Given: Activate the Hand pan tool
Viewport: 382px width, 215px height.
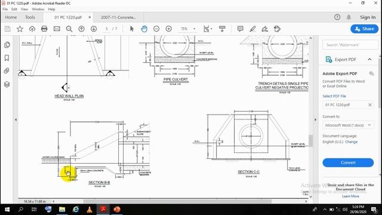Looking at the screenshot, I should point(144,29).
